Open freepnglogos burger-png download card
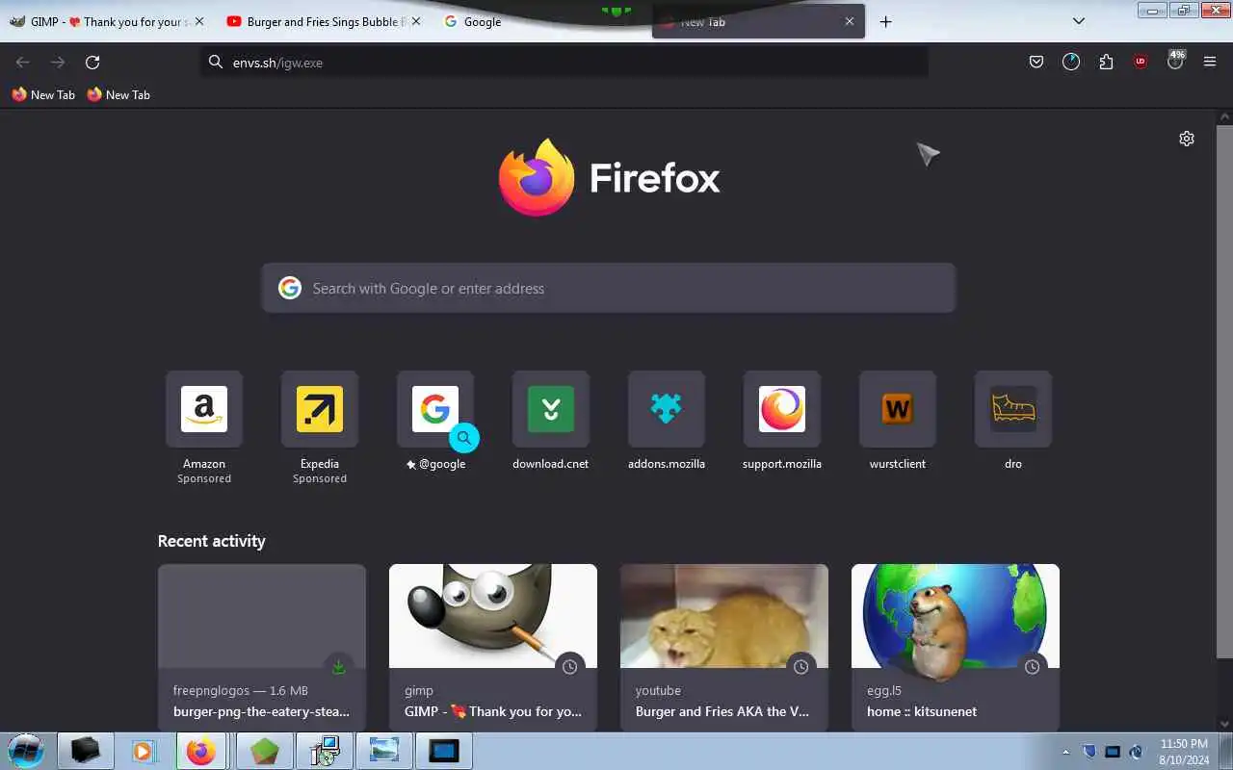The height and width of the screenshot is (770, 1233). (x=262, y=647)
